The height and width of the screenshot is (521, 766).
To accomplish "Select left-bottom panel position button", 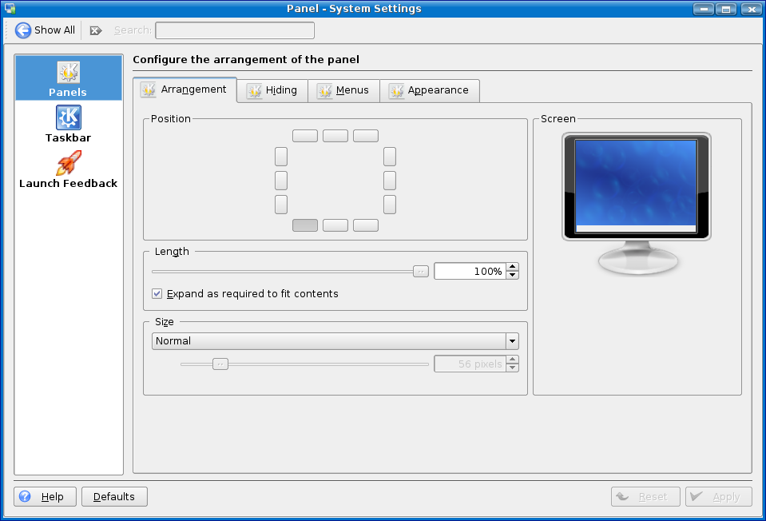I will tap(281, 205).
